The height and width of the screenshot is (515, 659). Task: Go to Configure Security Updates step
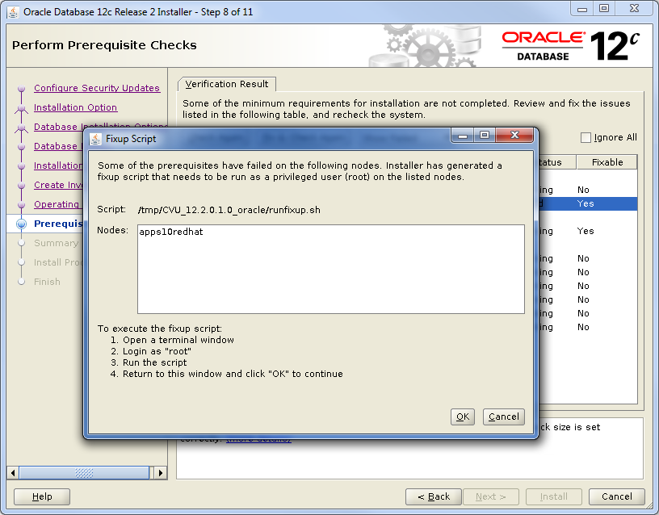pos(97,88)
